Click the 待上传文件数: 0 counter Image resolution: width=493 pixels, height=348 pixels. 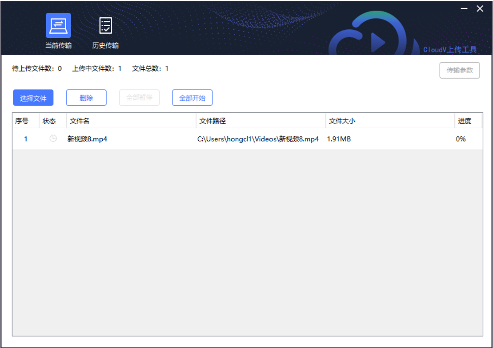tap(37, 68)
